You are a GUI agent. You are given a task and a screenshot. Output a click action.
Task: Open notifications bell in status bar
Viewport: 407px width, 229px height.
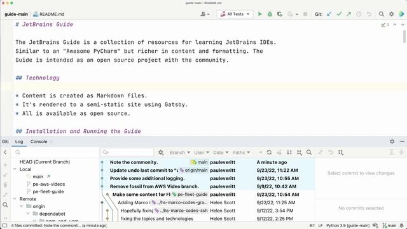(x=402, y=226)
